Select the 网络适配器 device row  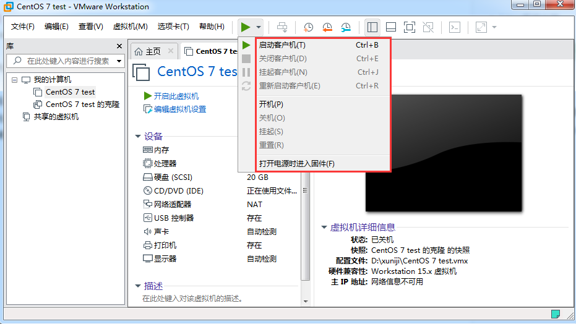(x=220, y=205)
